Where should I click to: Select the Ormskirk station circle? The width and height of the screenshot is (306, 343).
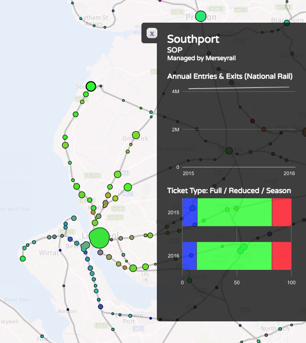136,135
